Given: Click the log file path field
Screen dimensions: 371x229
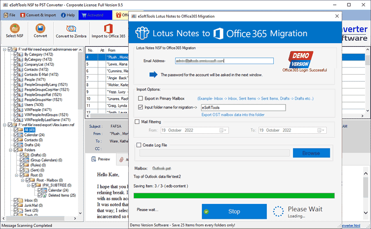Looking at the screenshot, I should [x=214, y=153].
